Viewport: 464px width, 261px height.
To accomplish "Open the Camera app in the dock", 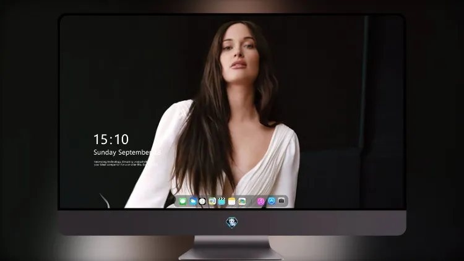I will (x=281, y=201).
